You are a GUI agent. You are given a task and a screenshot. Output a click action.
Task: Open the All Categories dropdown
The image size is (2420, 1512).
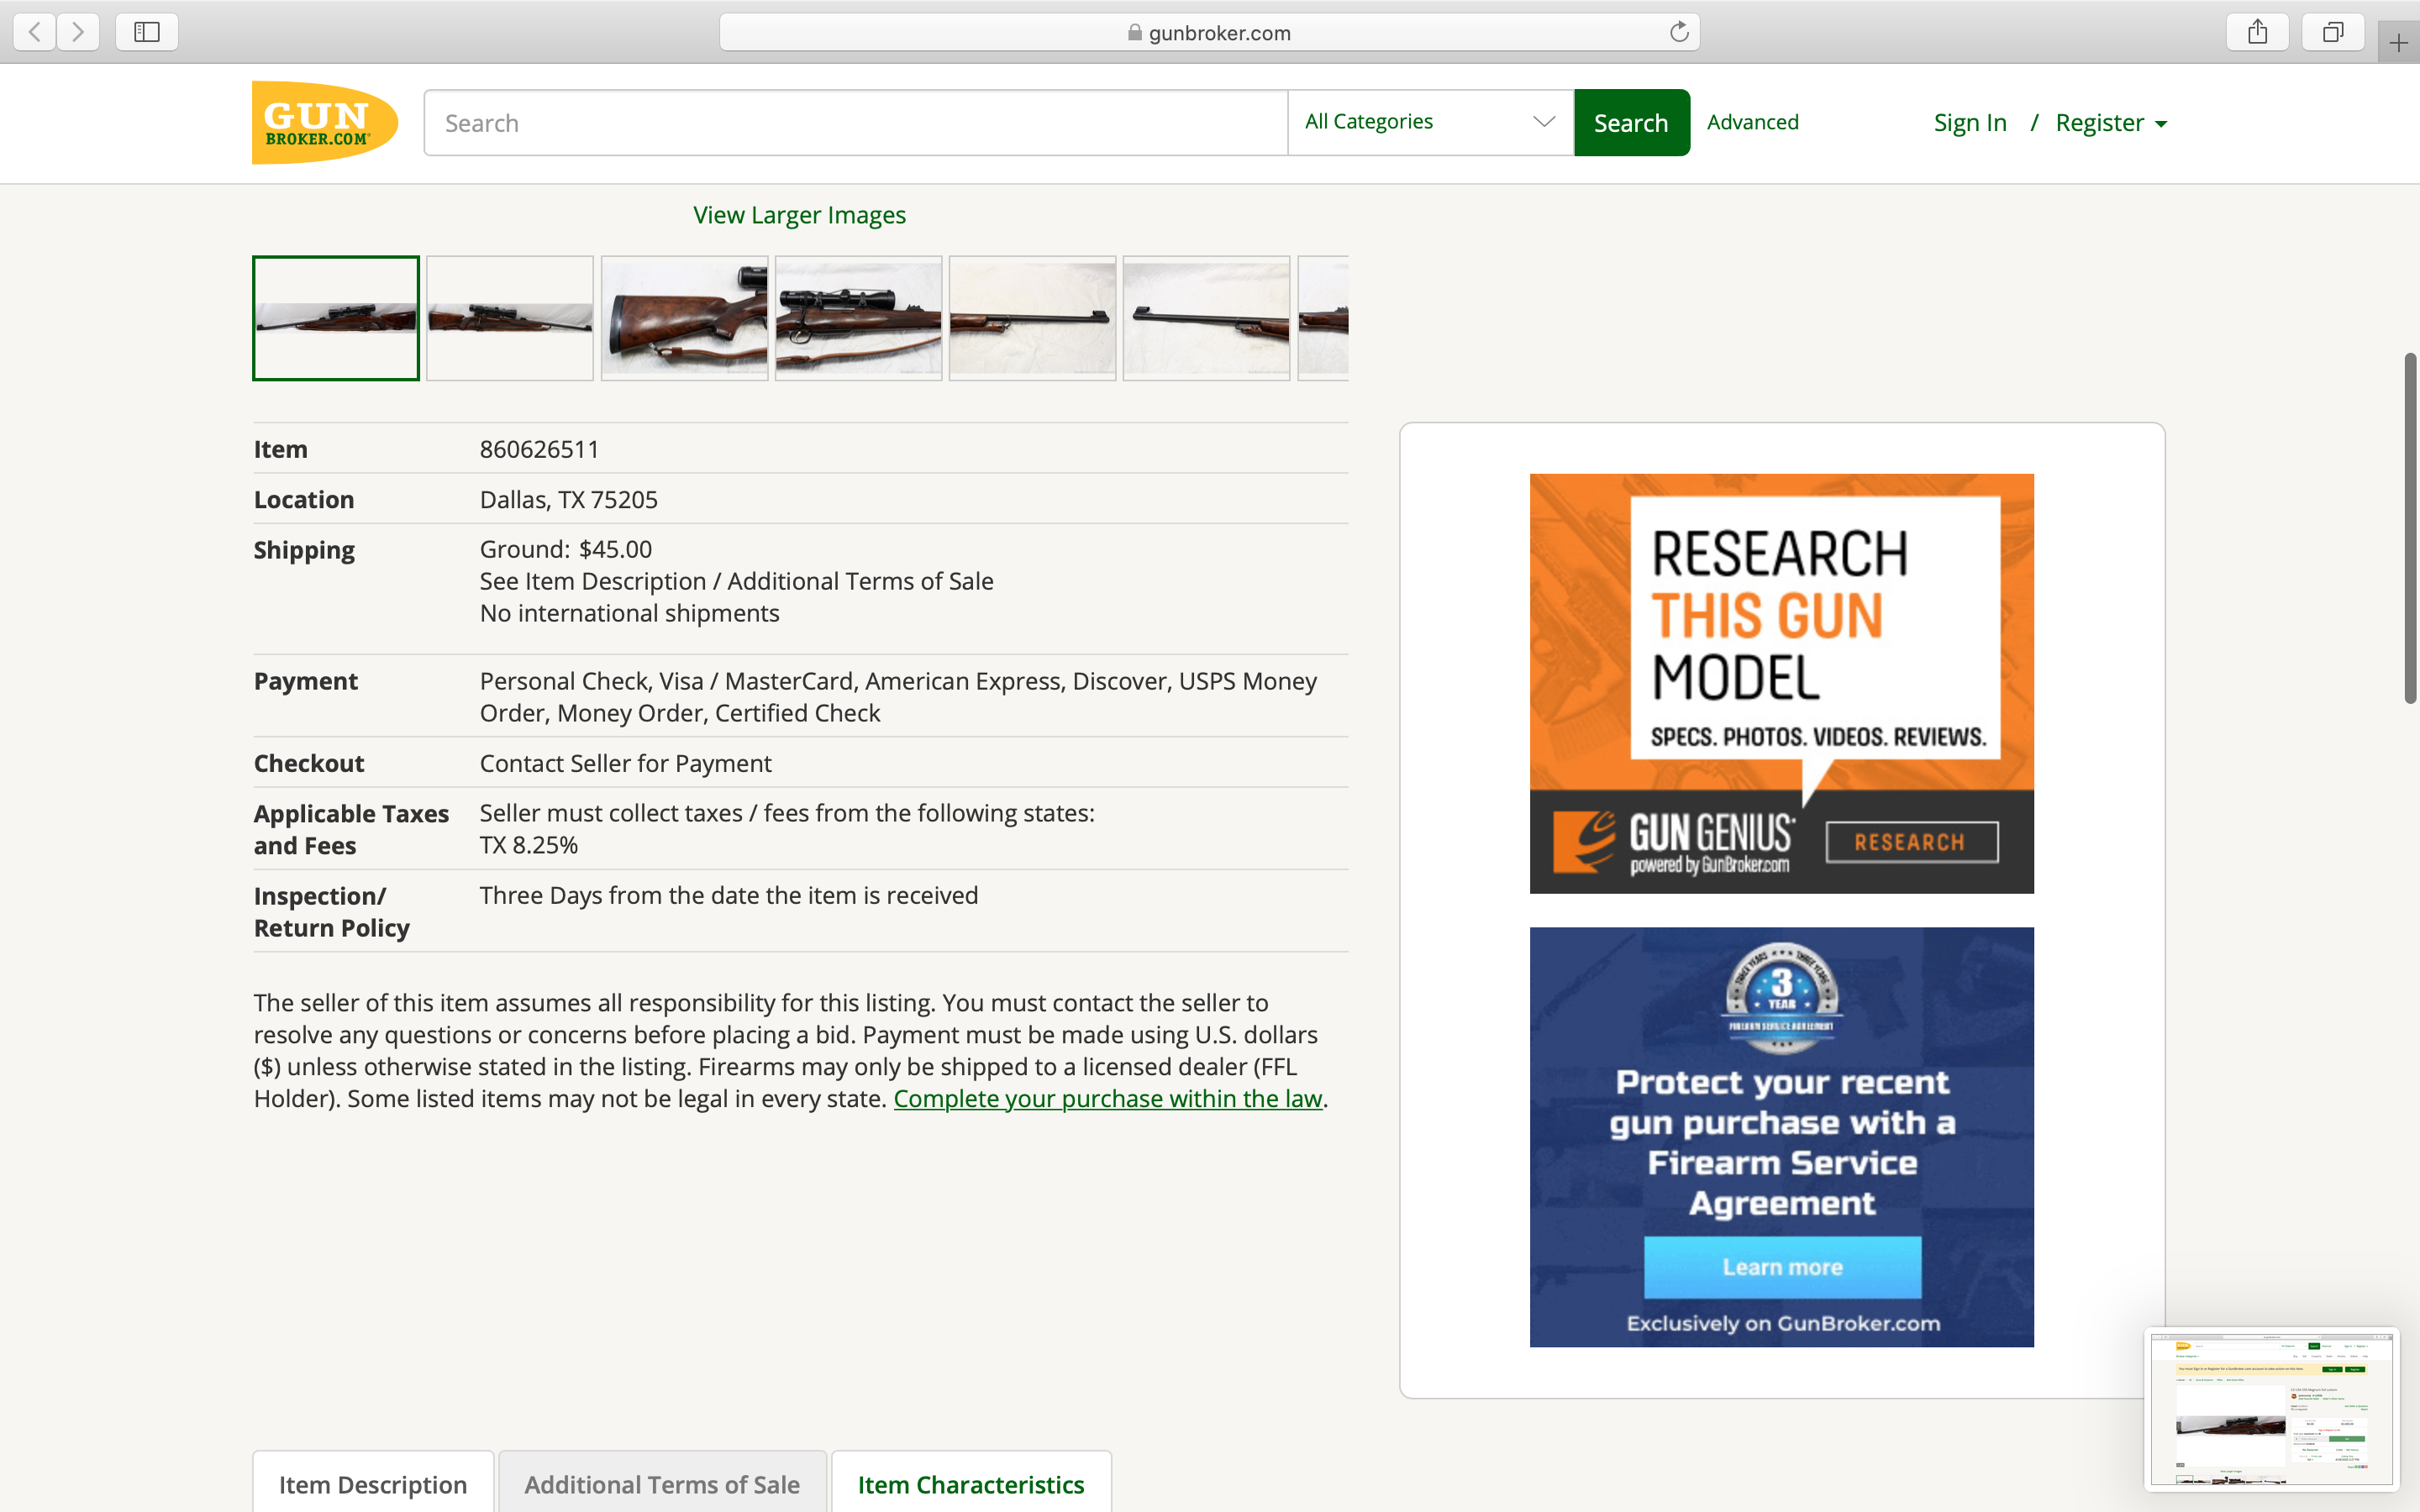pyautogui.click(x=1430, y=122)
